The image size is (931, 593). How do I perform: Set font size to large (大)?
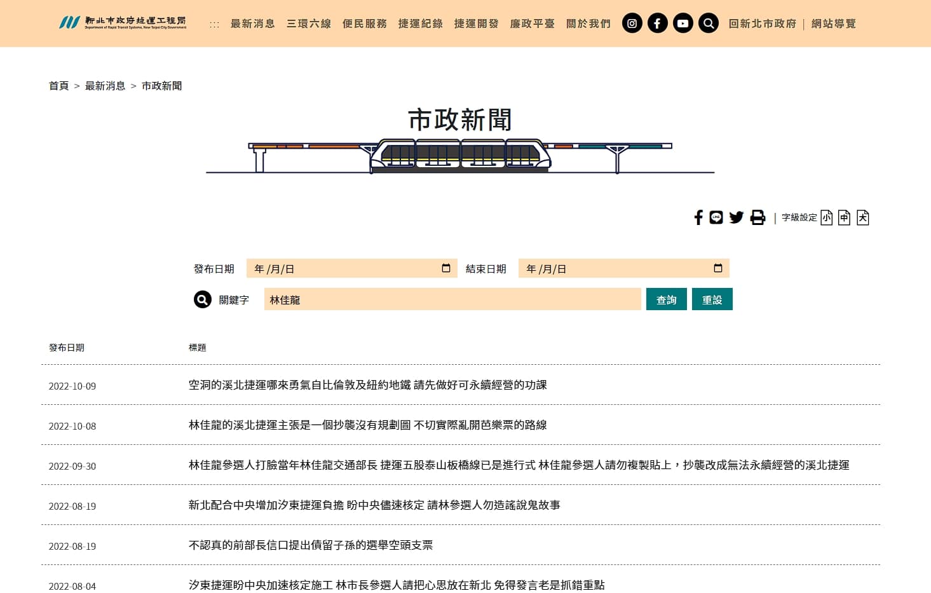[x=862, y=217]
